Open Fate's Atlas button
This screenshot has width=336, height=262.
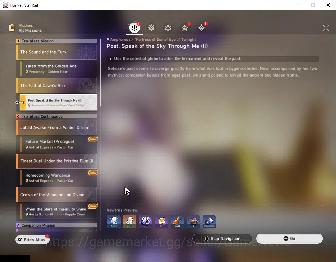pyautogui.click(x=32, y=240)
